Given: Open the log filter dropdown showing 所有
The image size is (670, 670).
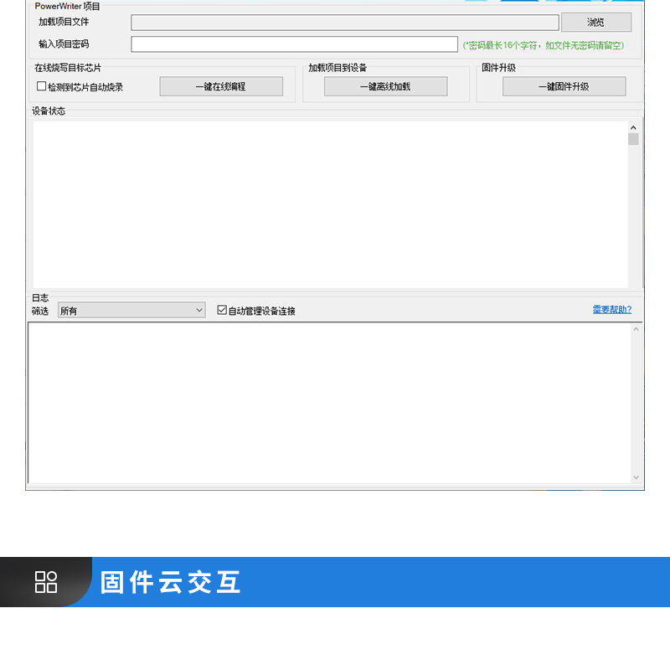Looking at the screenshot, I should [131, 309].
